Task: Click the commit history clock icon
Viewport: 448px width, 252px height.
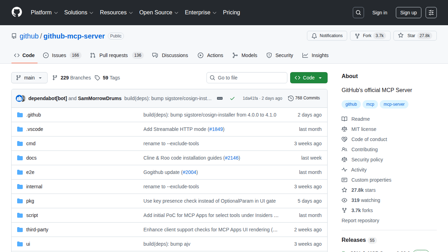Action: pyautogui.click(x=290, y=98)
